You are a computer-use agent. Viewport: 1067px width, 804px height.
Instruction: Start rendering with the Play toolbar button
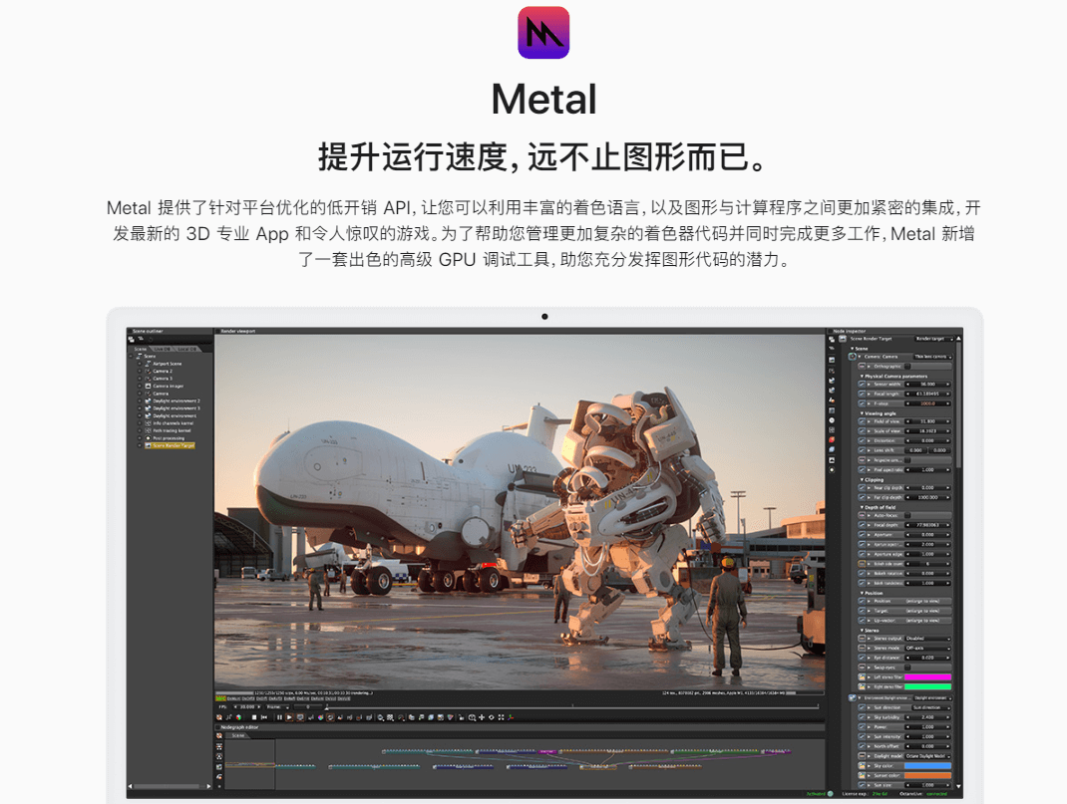(289, 716)
